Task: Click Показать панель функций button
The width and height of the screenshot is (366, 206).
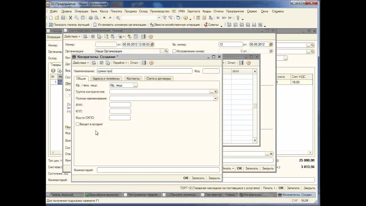Action: pyautogui.click(x=69, y=25)
